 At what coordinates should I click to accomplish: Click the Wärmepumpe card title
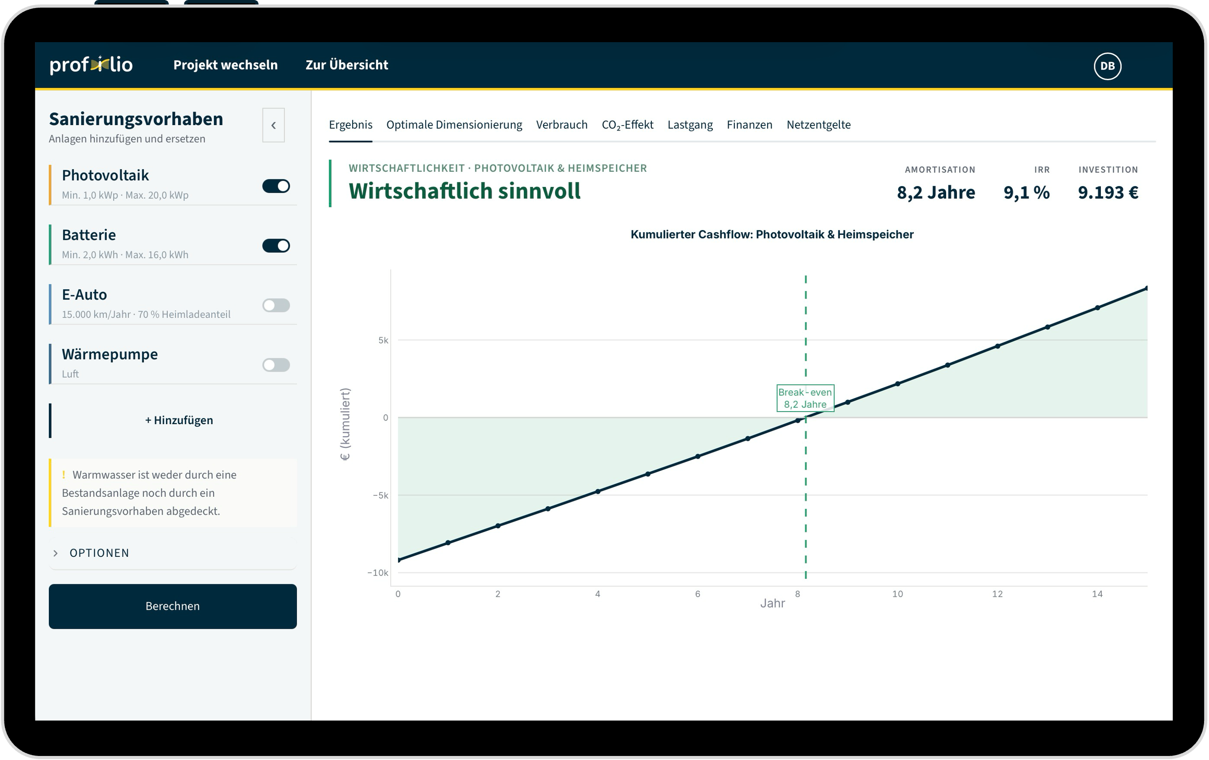tap(109, 354)
